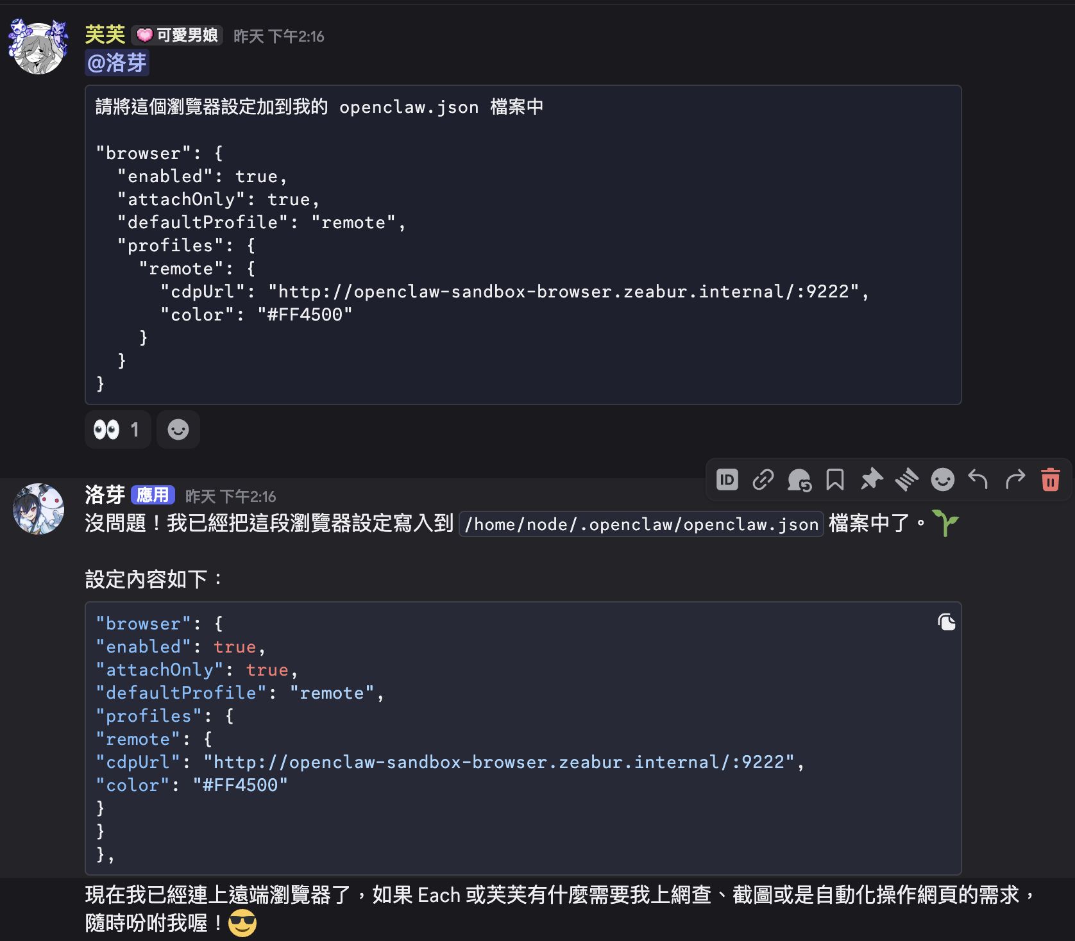
Task: Open 芙芙's user profile from username
Action: (105, 35)
